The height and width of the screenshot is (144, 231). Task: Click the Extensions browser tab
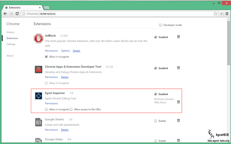coord(22,7)
